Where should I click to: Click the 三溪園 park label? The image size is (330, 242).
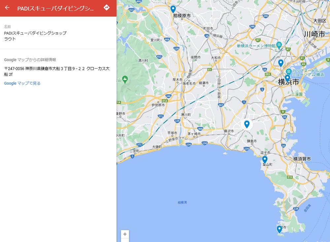point(297,94)
